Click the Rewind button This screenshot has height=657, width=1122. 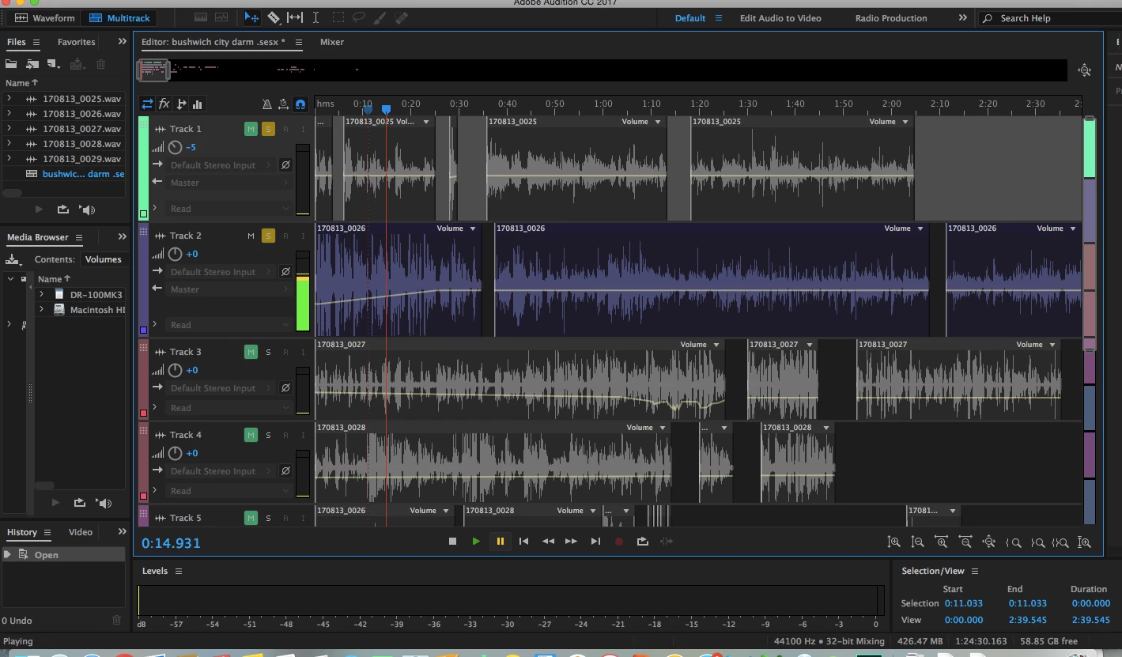pyautogui.click(x=547, y=542)
